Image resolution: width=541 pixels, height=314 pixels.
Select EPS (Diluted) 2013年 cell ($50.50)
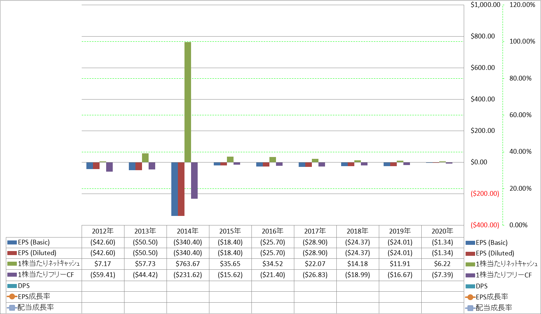(145, 253)
